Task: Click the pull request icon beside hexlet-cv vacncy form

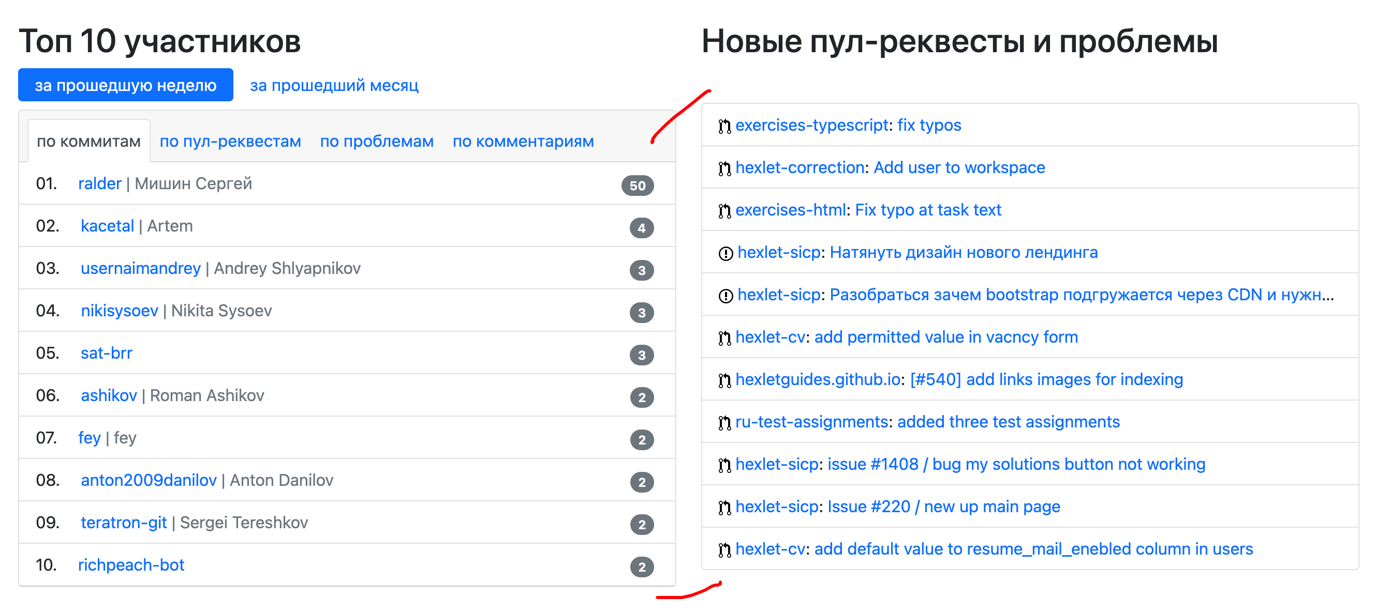Action: pyautogui.click(x=723, y=337)
